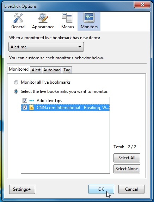154x202 pixels.
Task: Select Monitor all live bookmarks radio
Action: click(16, 82)
